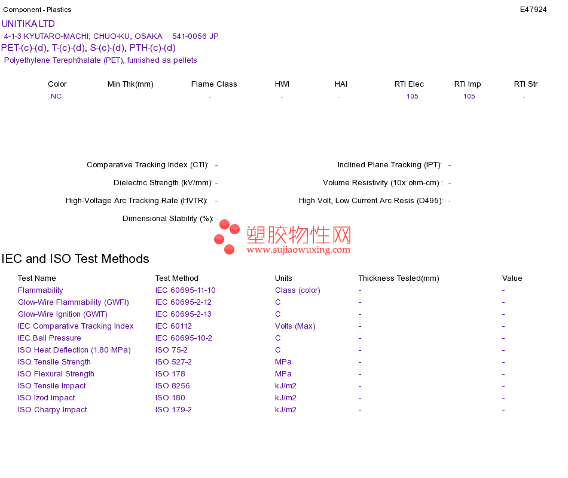568x478 pixels.
Task: Click the IEC 60695-11-10 test method
Action: point(185,290)
